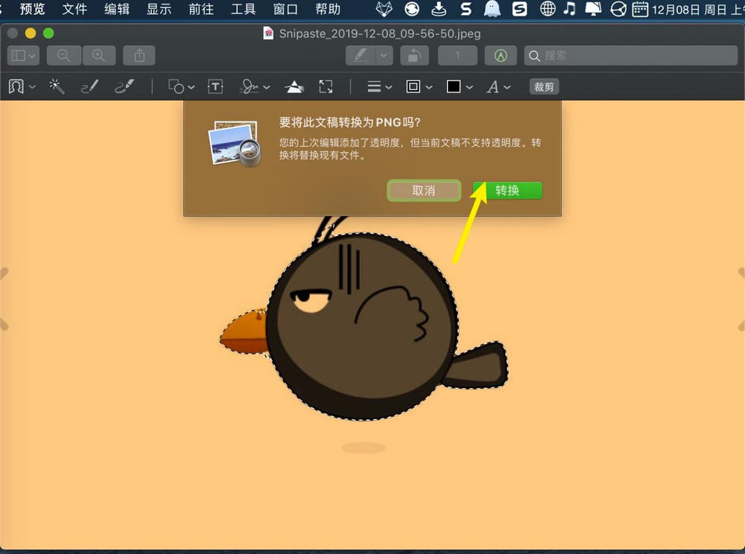
Task: Click the Preview app icon in dialog
Action: pos(235,144)
